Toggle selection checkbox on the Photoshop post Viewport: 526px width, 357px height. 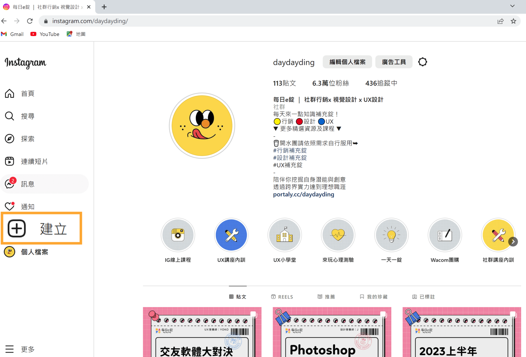(383, 314)
